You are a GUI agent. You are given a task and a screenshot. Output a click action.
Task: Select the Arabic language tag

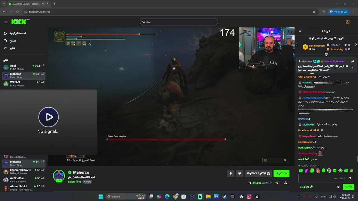point(88,182)
